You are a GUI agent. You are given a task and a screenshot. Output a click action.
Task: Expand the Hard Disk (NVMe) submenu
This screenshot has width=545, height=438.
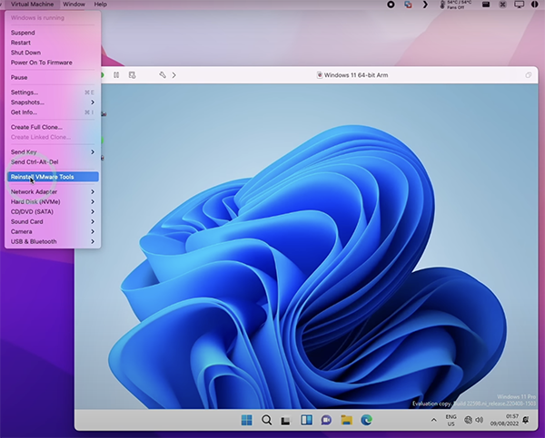pyautogui.click(x=53, y=202)
